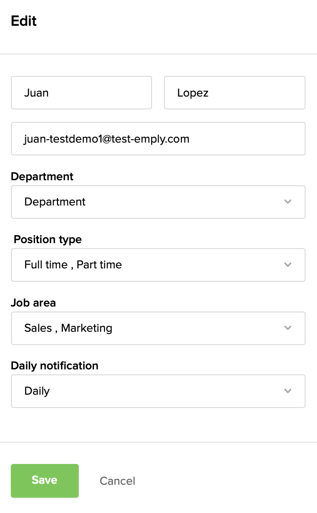Screen dimensions: 317x513
Task: Click the Position type label
Action: 48,240
